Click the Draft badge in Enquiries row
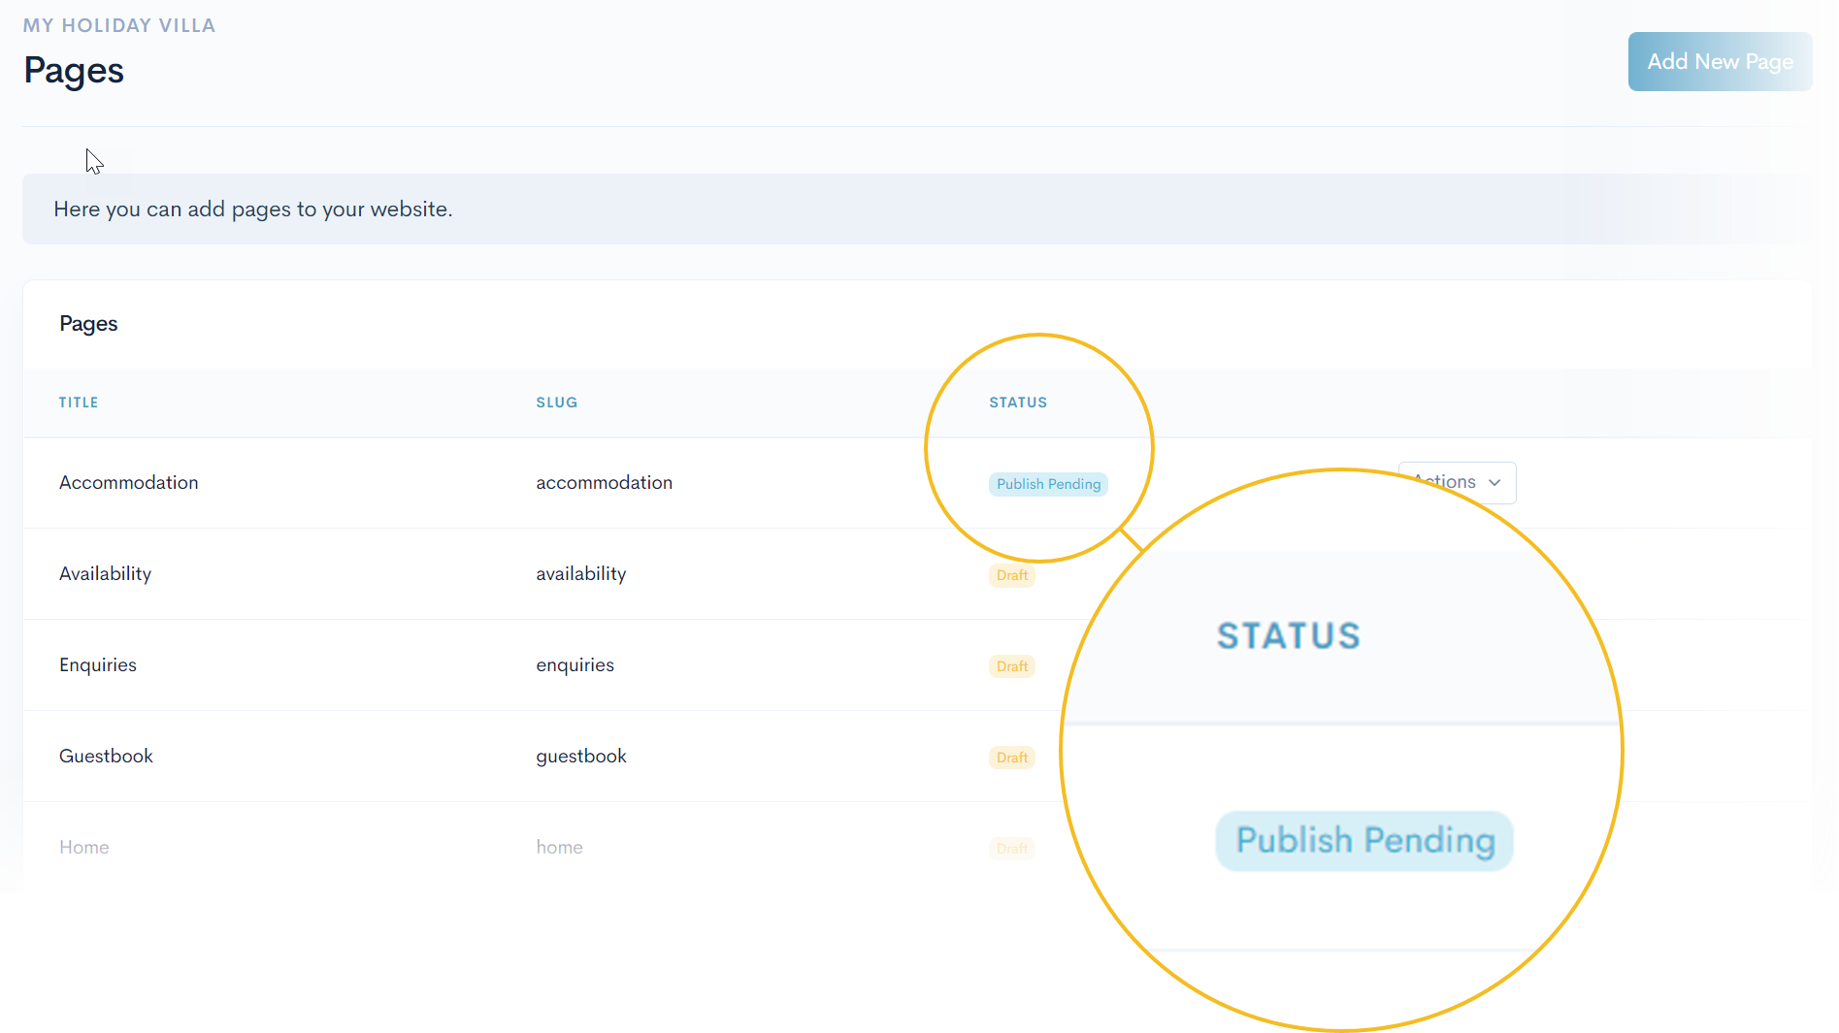This screenshot has height=1033, width=1839. click(1011, 666)
